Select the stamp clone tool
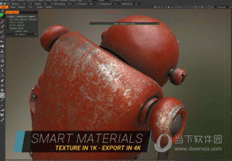The height and width of the screenshot is (161, 232). point(2,51)
